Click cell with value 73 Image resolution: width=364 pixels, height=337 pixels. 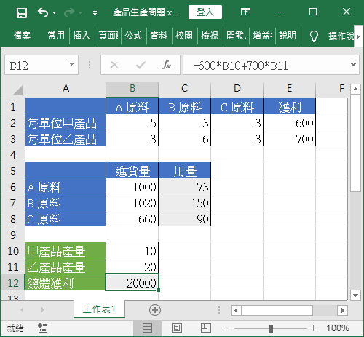point(185,186)
